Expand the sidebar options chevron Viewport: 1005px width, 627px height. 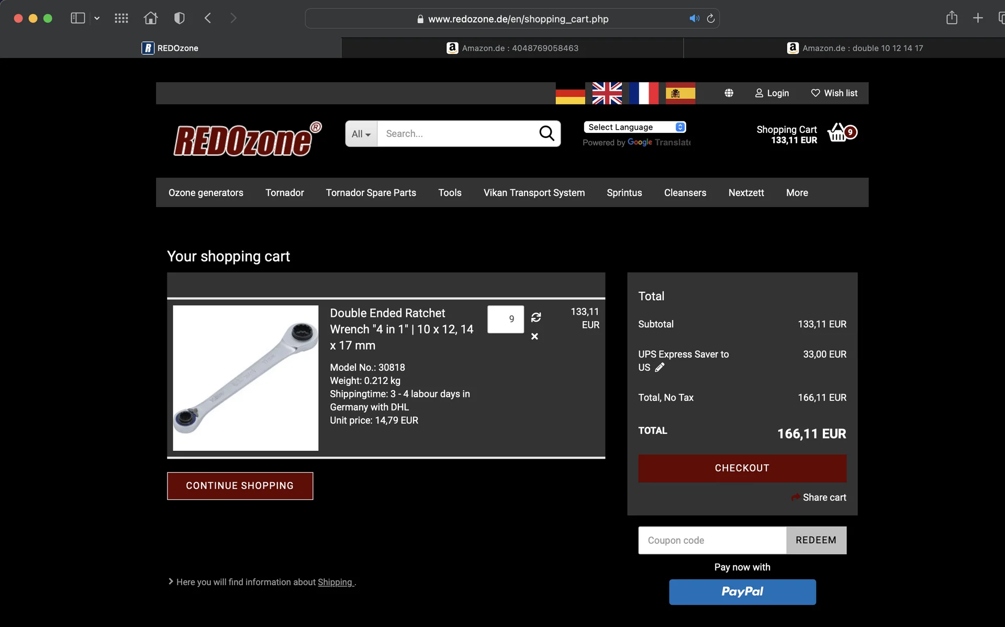tap(97, 18)
